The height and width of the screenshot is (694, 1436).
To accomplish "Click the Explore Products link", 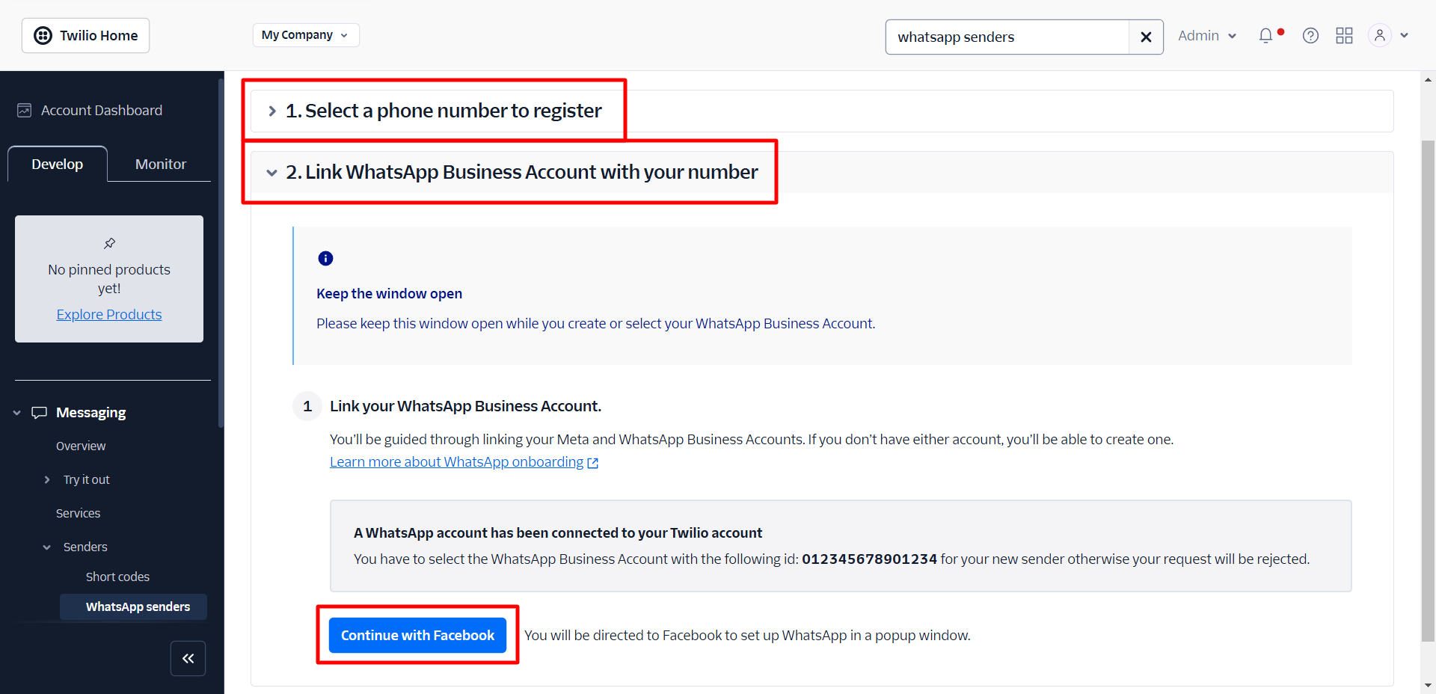I will (x=109, y=315).
